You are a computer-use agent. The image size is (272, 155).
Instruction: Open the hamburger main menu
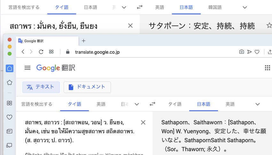(27, 68)
